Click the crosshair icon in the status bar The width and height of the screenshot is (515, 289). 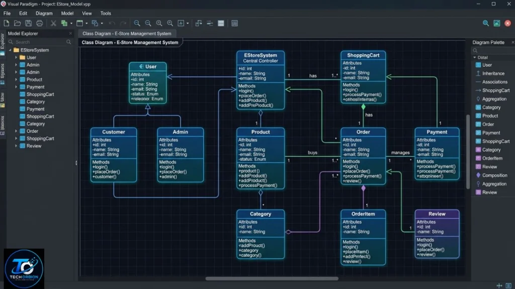tap(499, 285)
